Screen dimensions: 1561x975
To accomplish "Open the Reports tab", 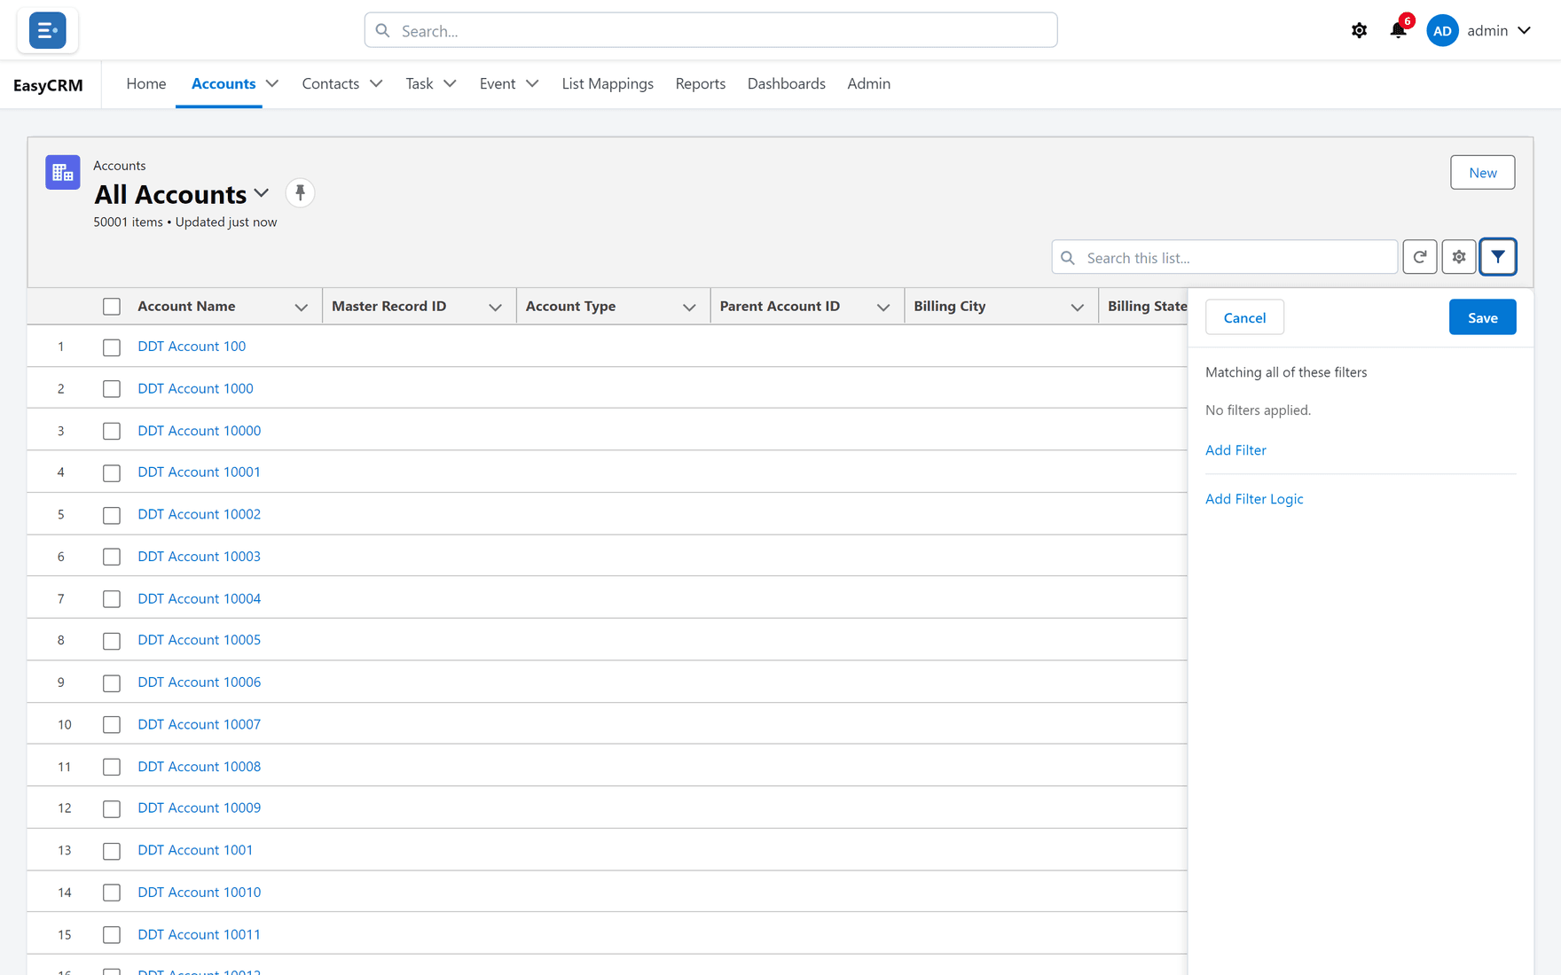I will tap(701, 84).
